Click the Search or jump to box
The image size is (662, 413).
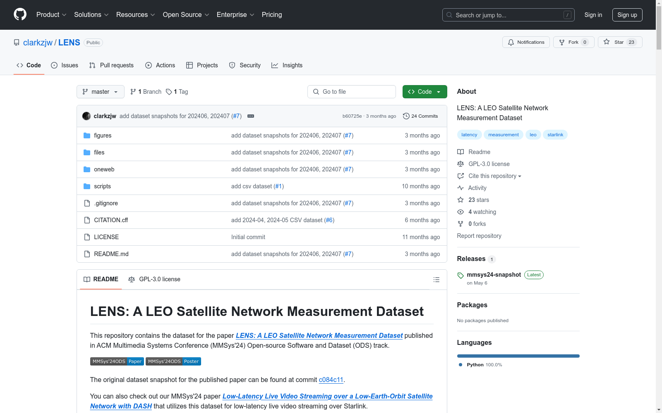tap(508, 15)
